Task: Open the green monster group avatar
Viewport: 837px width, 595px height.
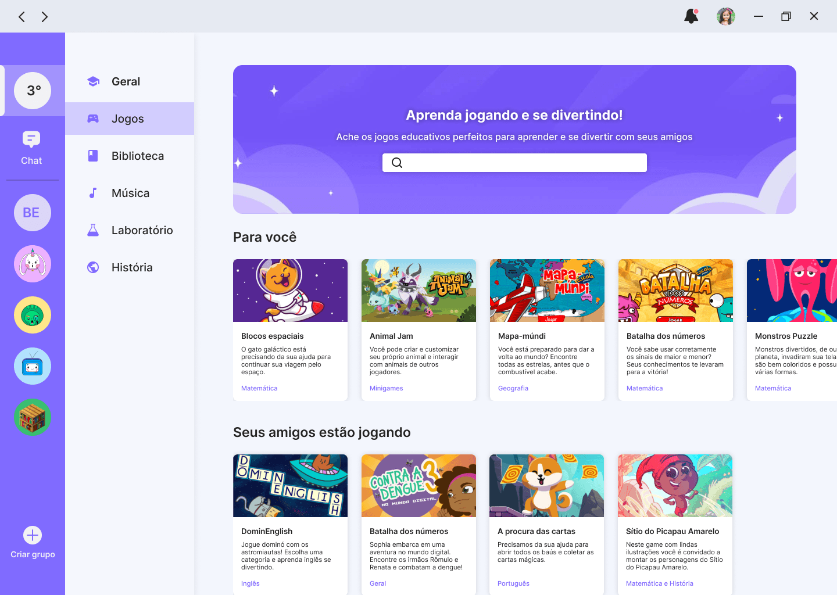Action: click(x=33, y=315)
